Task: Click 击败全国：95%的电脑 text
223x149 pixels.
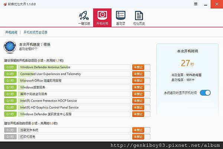Action: point(186,75)
